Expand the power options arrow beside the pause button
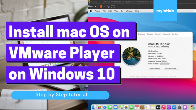 (x=104, y=6)
